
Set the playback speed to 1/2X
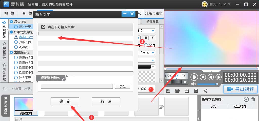[x=168, y=76]
